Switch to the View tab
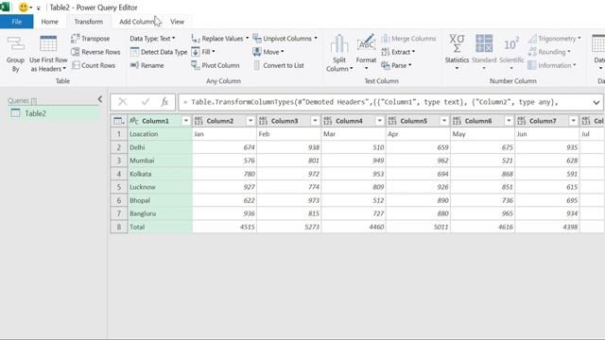This screenshot has width=605, height=340. (x=177, y=22)
